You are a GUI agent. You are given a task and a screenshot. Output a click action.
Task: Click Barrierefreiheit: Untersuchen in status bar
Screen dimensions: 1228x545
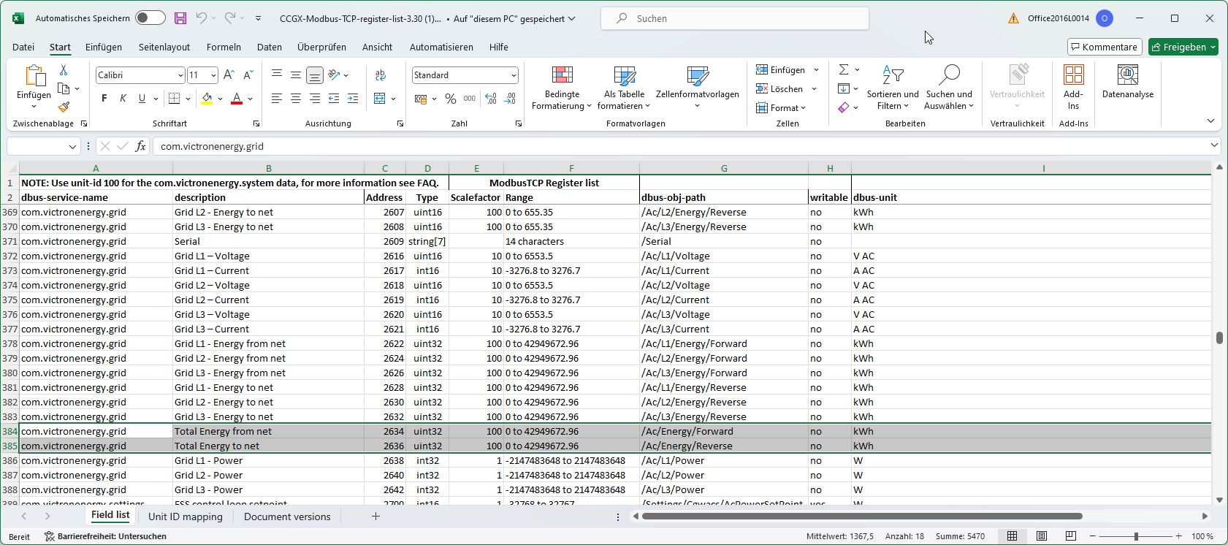pyautogui.click(x=105, y=536)
